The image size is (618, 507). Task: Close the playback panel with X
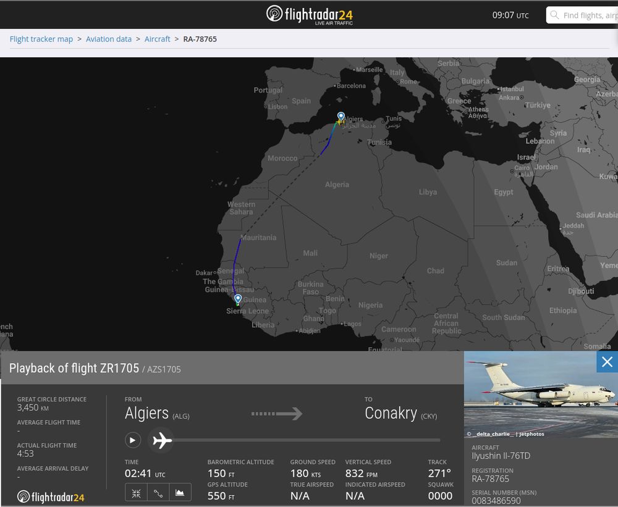pyautogui.click(x=607, y=362)
